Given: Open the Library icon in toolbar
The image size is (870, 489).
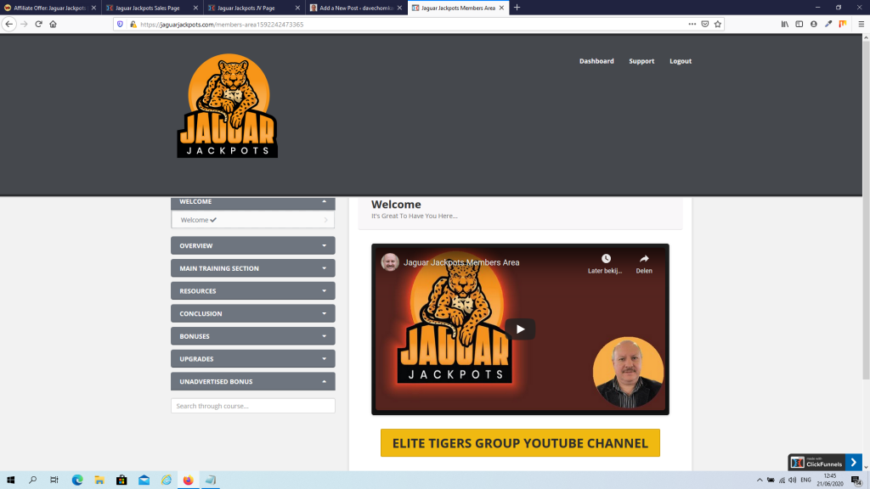Looking at the screenshot, I should point(784,25).
